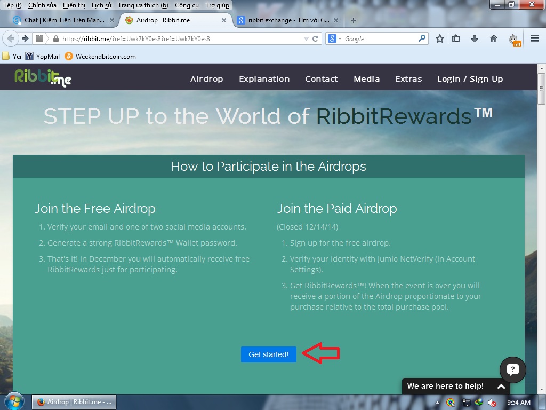The height and width of the screenshot is (410, 546).
Task: Select the Airdrop | Ribbit.me tab
Action: pyautogui.click(x=176, y=20)
